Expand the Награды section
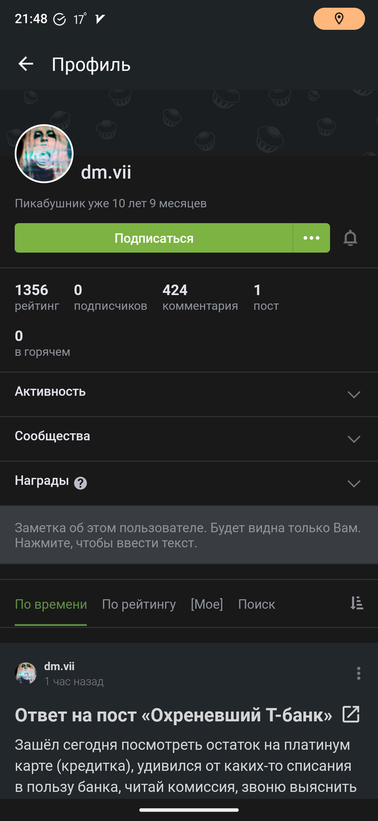Viewport: 378px width, 821px height. (354, 483)
